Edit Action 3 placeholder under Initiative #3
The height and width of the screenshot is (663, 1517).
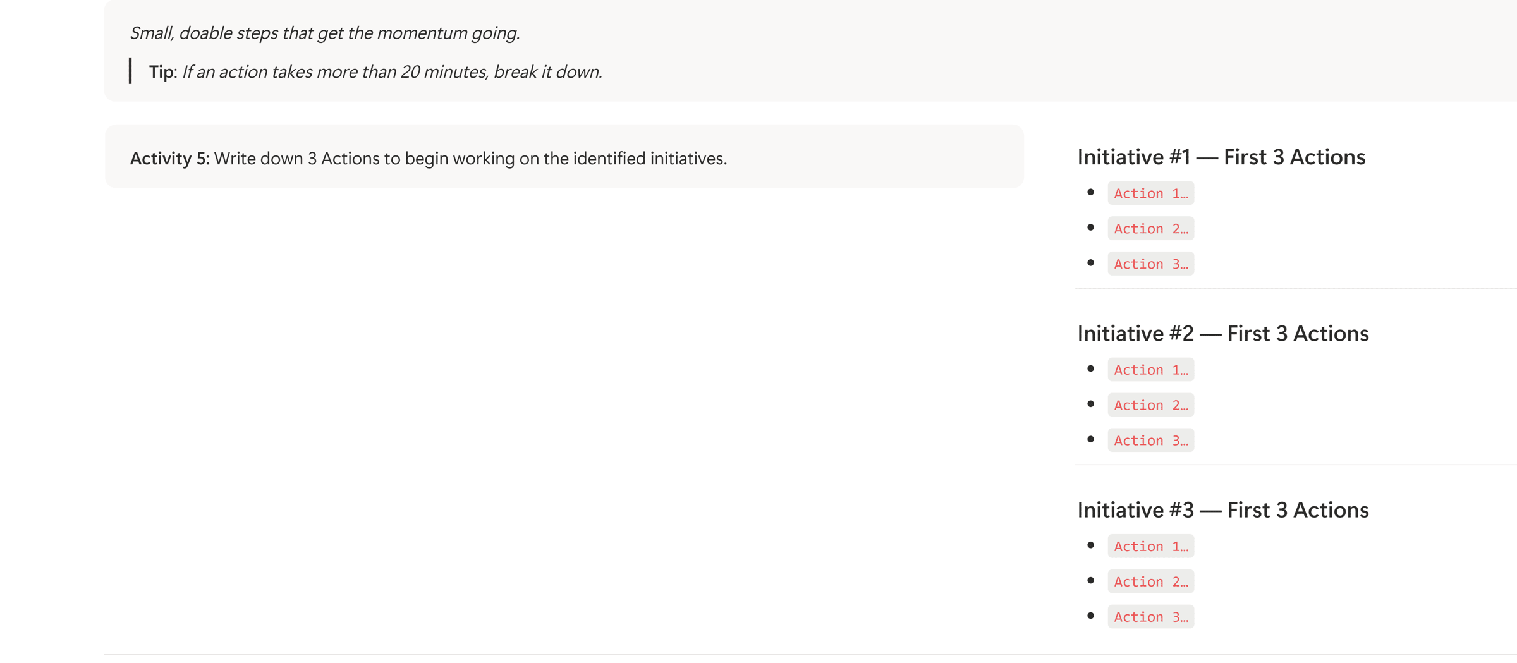pos(1150,617)
